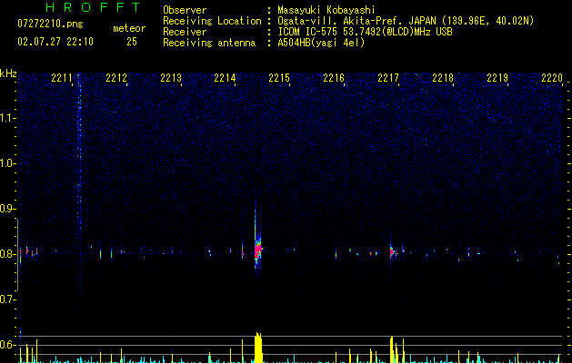The width and height of the screenshot is (572, 363).
Task: Click the 2211 time axis marker
Action: (x=62, y=78)
